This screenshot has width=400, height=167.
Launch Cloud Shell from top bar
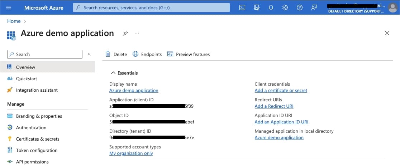(242, 7)
